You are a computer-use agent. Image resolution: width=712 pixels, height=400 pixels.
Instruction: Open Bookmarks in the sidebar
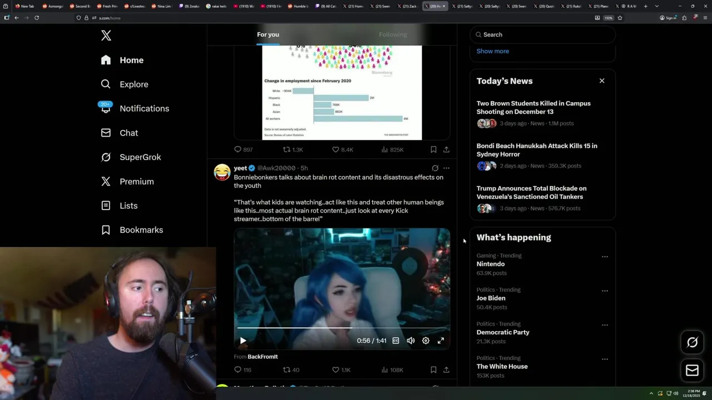click(132, 230)
